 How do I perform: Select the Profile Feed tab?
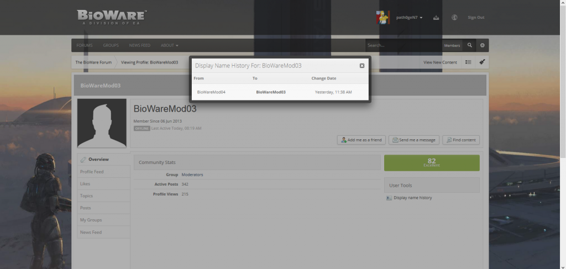coord(103,172)
